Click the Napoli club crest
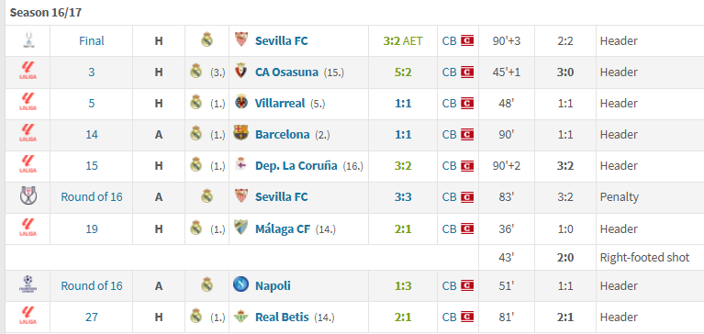Viewport: 704px width, 334px height. click(241, 284)
